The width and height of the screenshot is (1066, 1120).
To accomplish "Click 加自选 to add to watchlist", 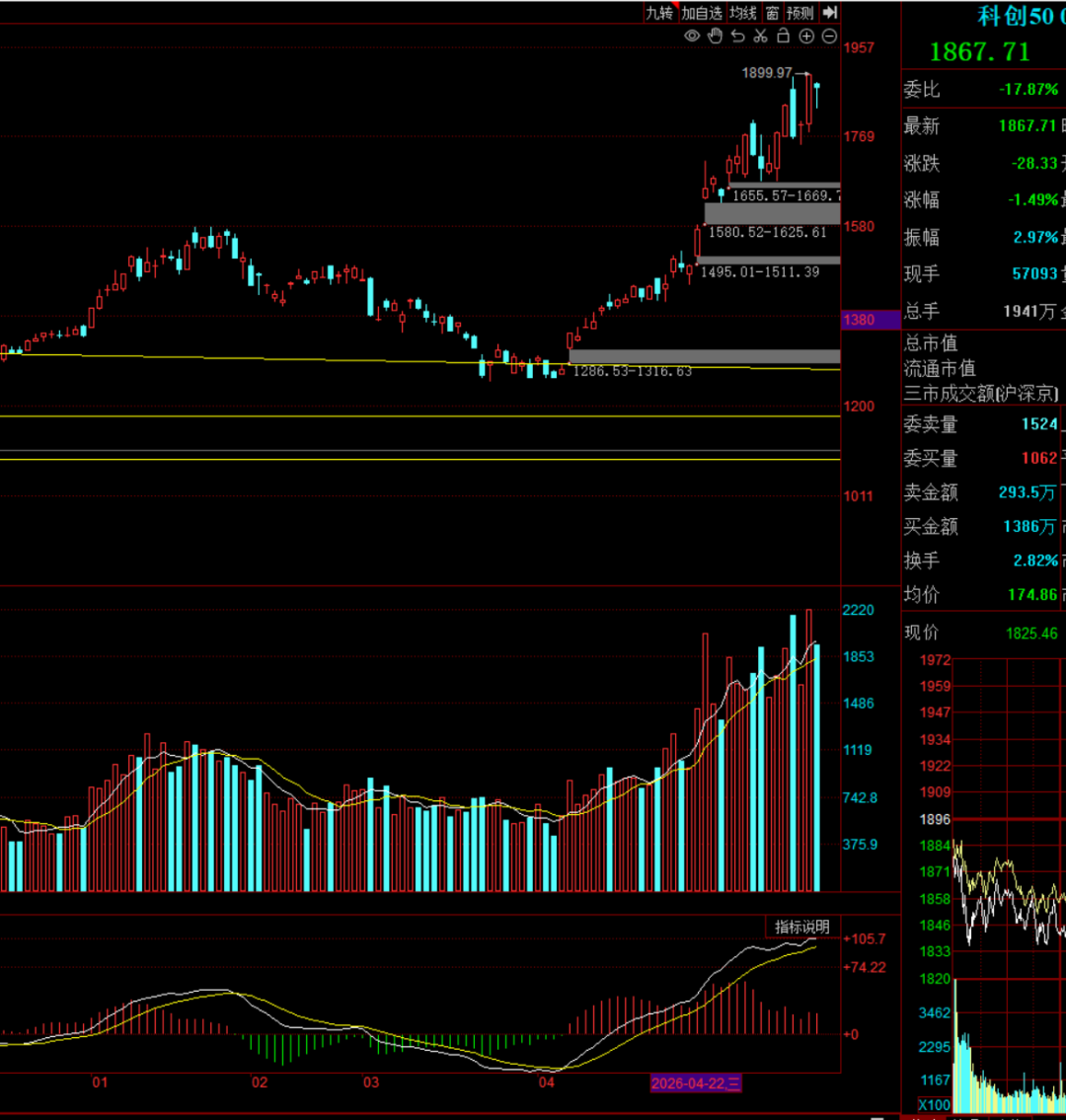I will [x=702, y=13].
